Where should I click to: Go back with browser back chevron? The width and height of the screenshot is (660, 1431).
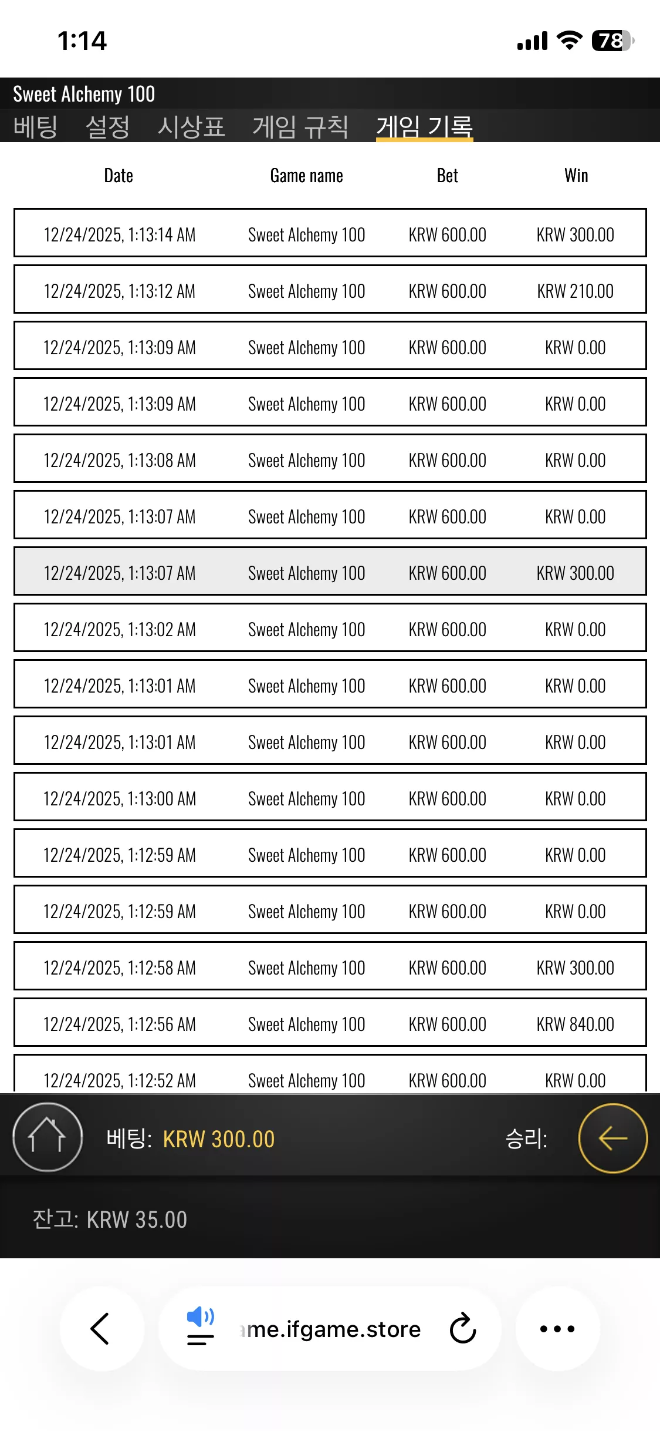101,1329
